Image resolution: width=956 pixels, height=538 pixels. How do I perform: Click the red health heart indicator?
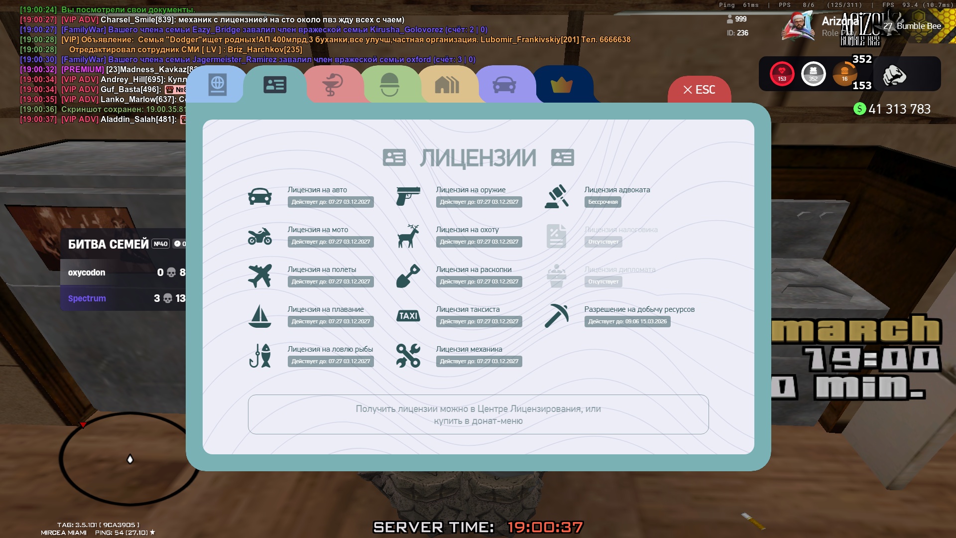click(x=782, y=74)
